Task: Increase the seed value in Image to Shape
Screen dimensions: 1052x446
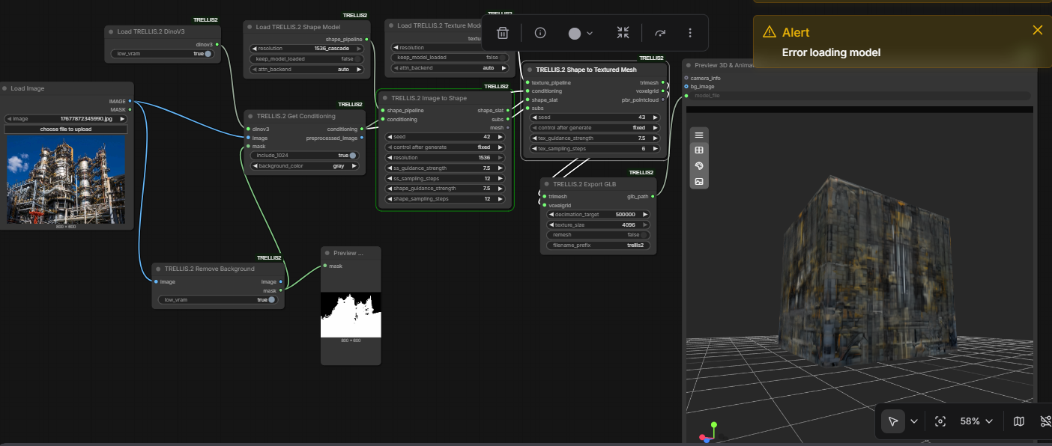Action: tap(507, 137)
